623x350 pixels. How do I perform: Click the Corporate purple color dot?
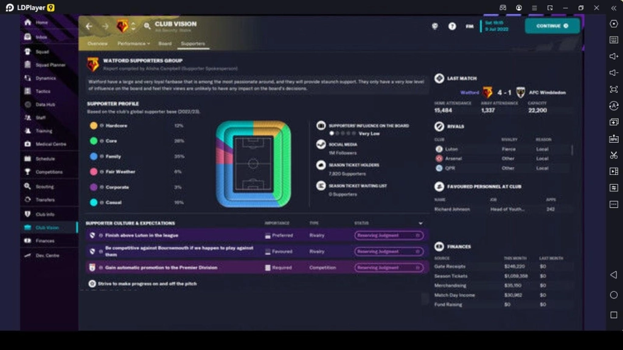(93, 187)
